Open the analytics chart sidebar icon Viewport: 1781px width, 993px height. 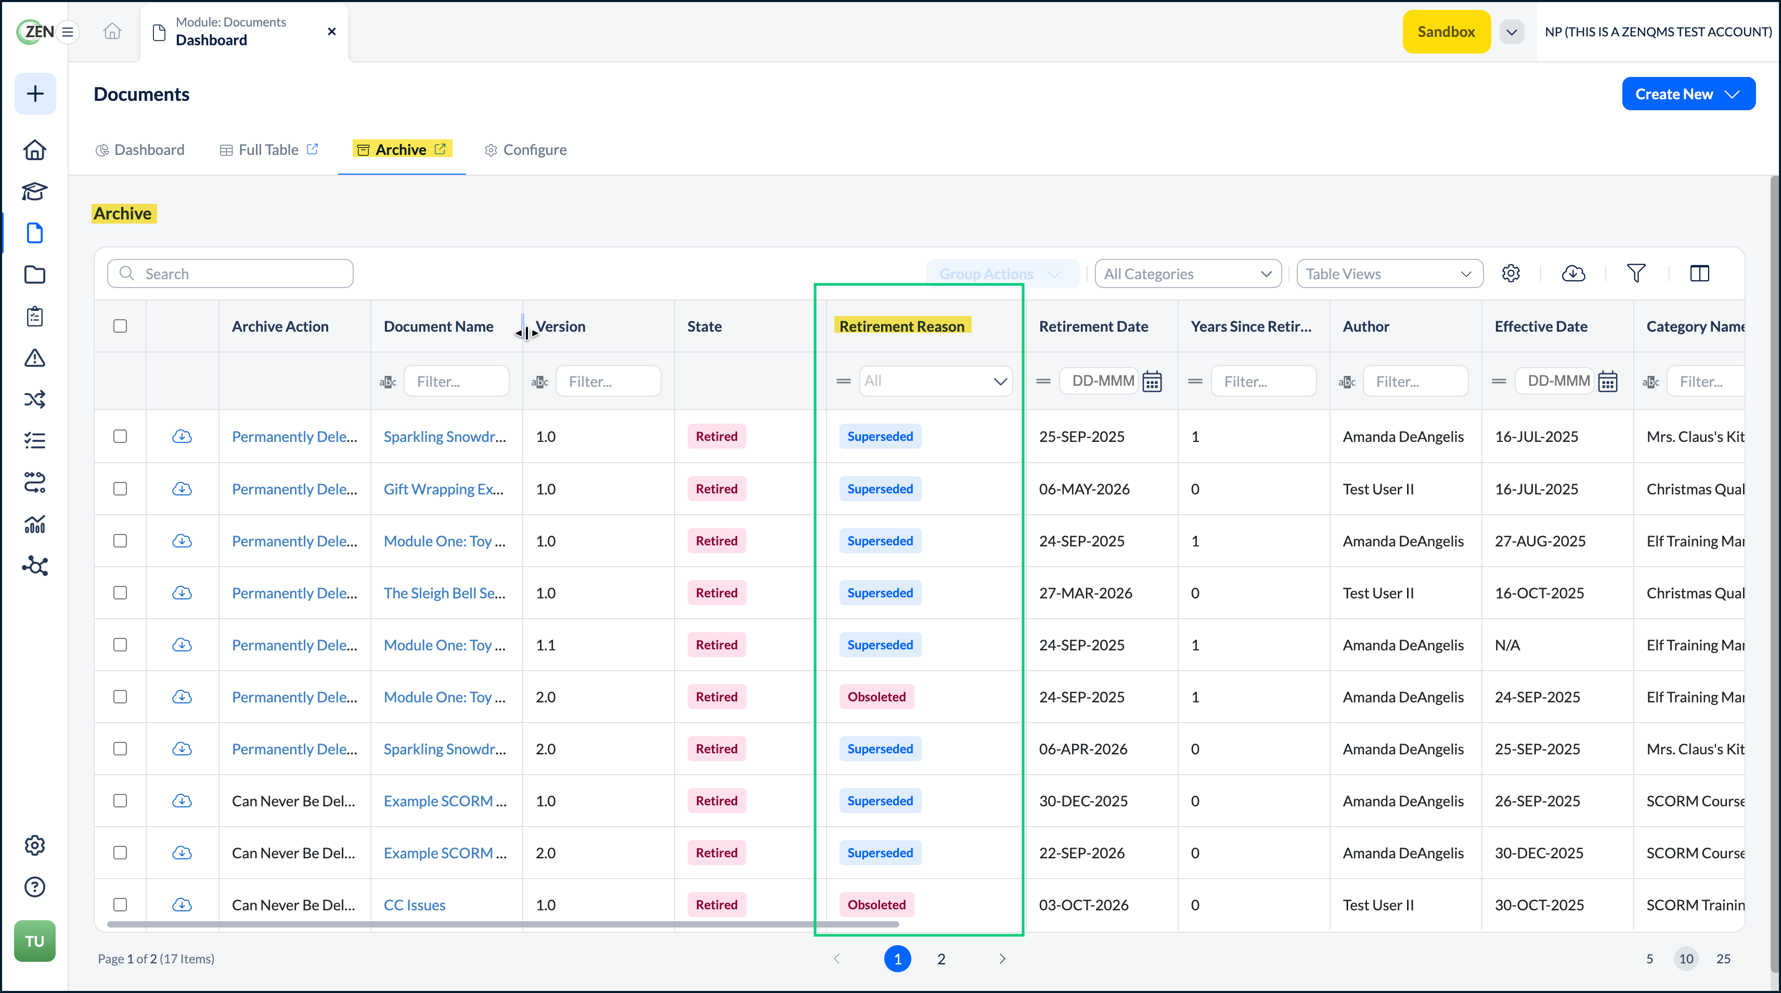(34, 525)
